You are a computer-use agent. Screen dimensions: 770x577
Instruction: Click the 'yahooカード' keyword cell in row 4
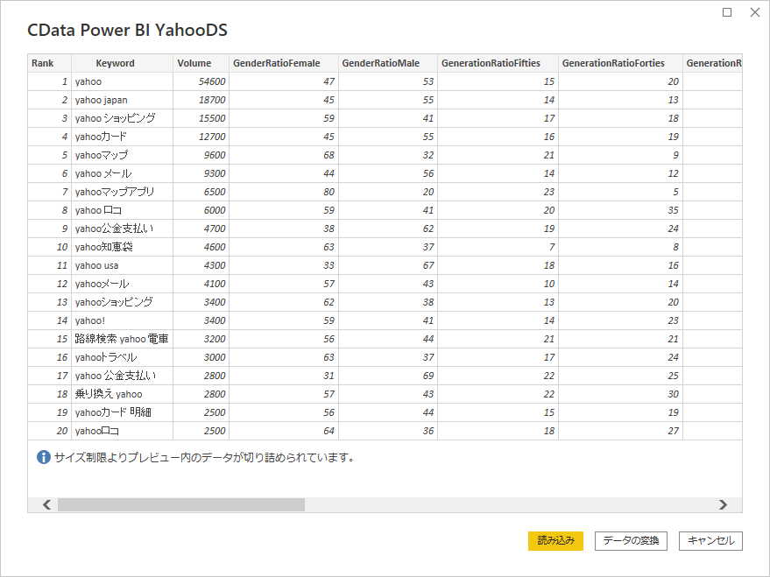click(x=123, y=137)
